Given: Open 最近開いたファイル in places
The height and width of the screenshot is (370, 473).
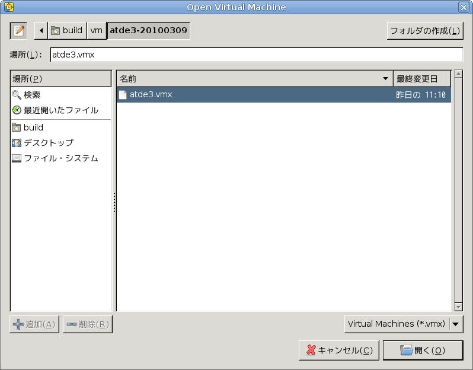Looking at the screenshot, I should pyautogui.click(x=61, y=110).
